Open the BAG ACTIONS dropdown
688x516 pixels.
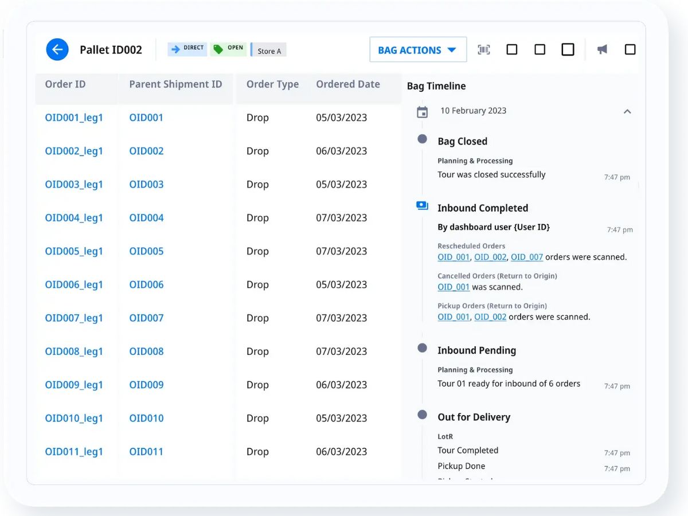tap(418, 50)
